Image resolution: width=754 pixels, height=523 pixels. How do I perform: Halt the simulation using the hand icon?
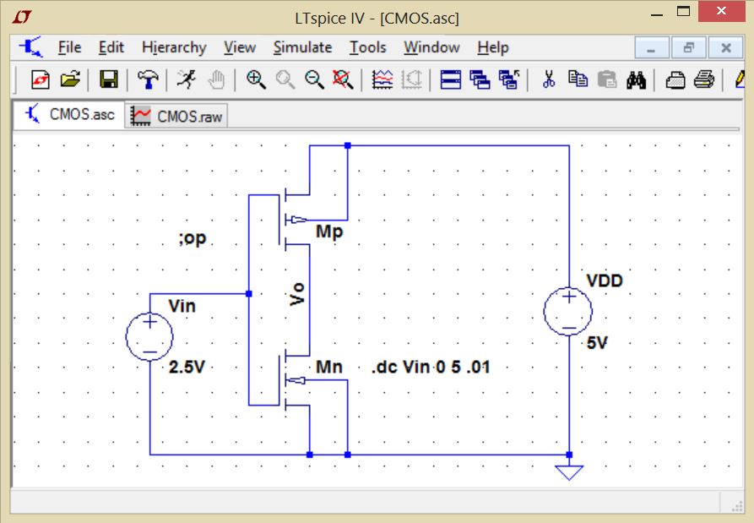click(216, 79)
